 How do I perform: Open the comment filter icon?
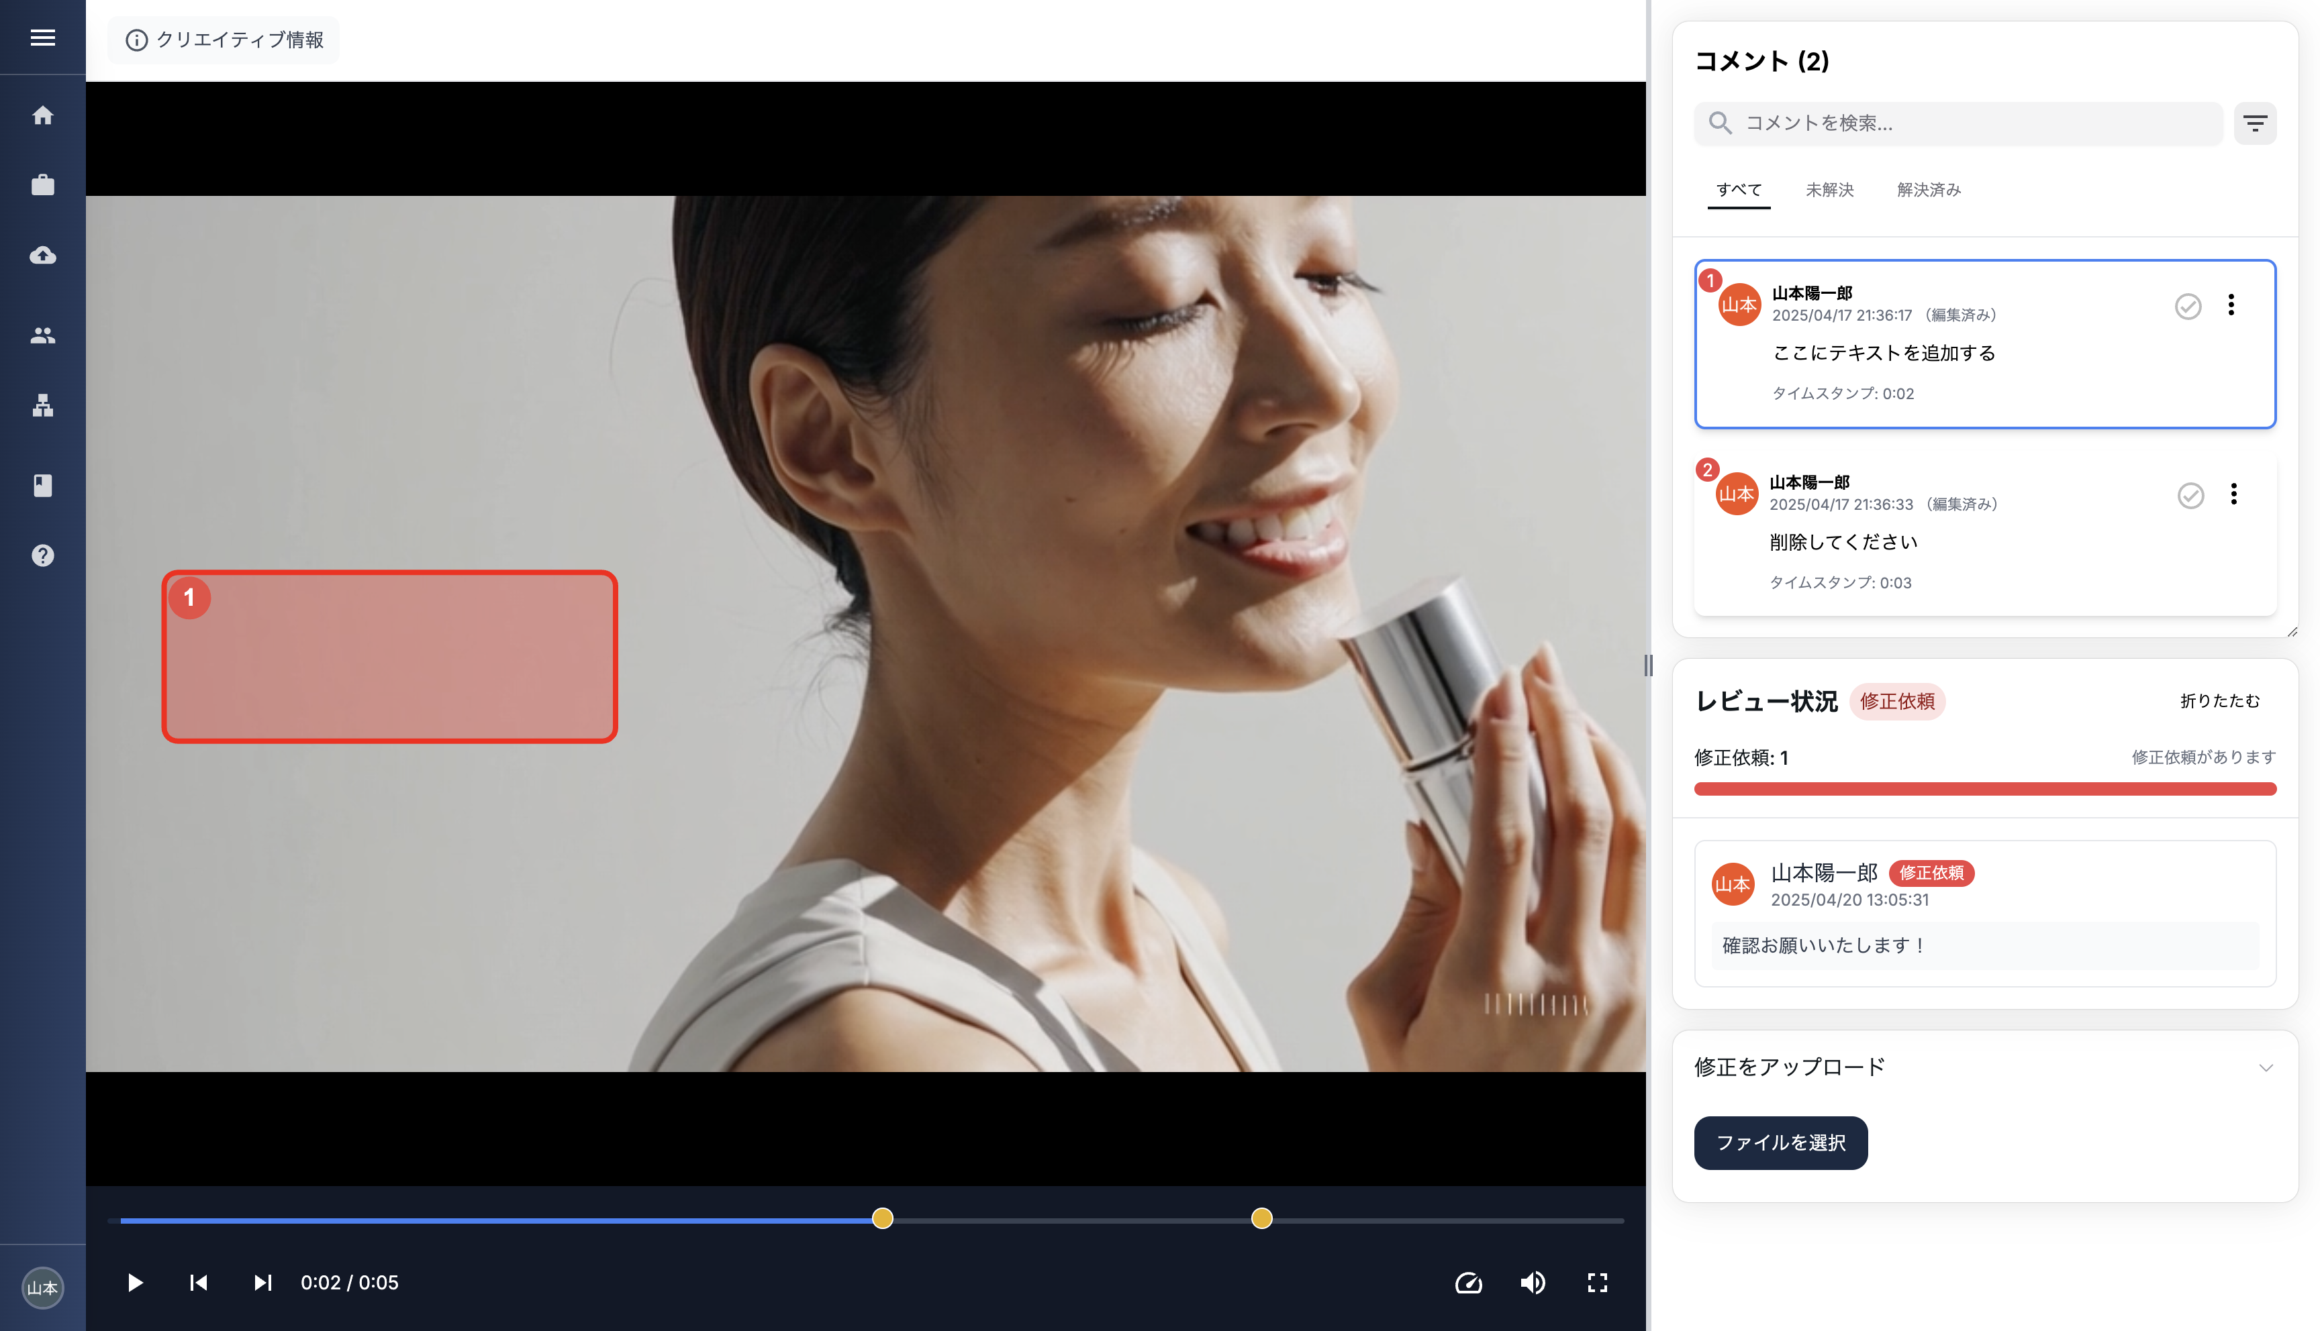2255,123
